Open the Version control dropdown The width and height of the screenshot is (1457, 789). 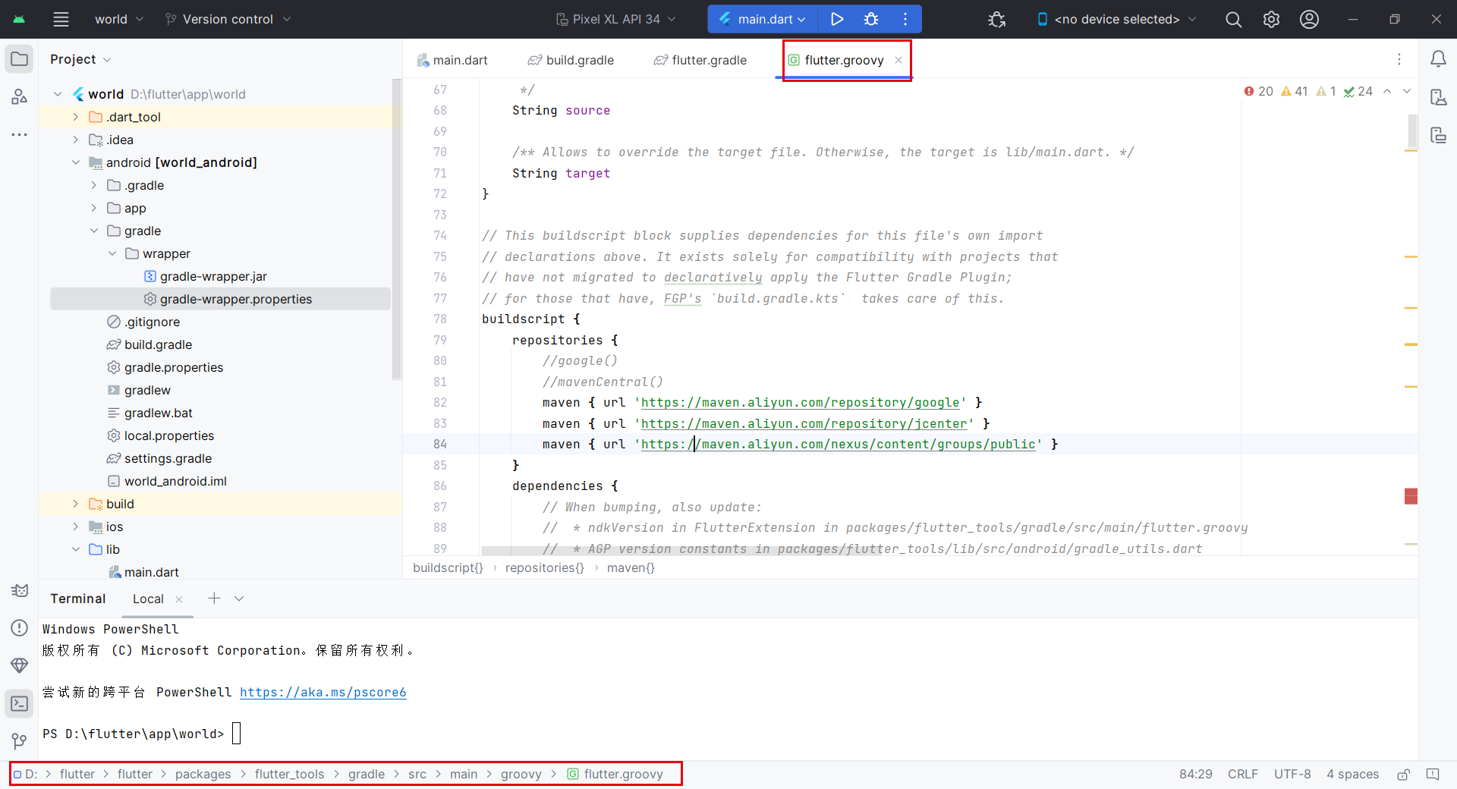coord(228,19)
